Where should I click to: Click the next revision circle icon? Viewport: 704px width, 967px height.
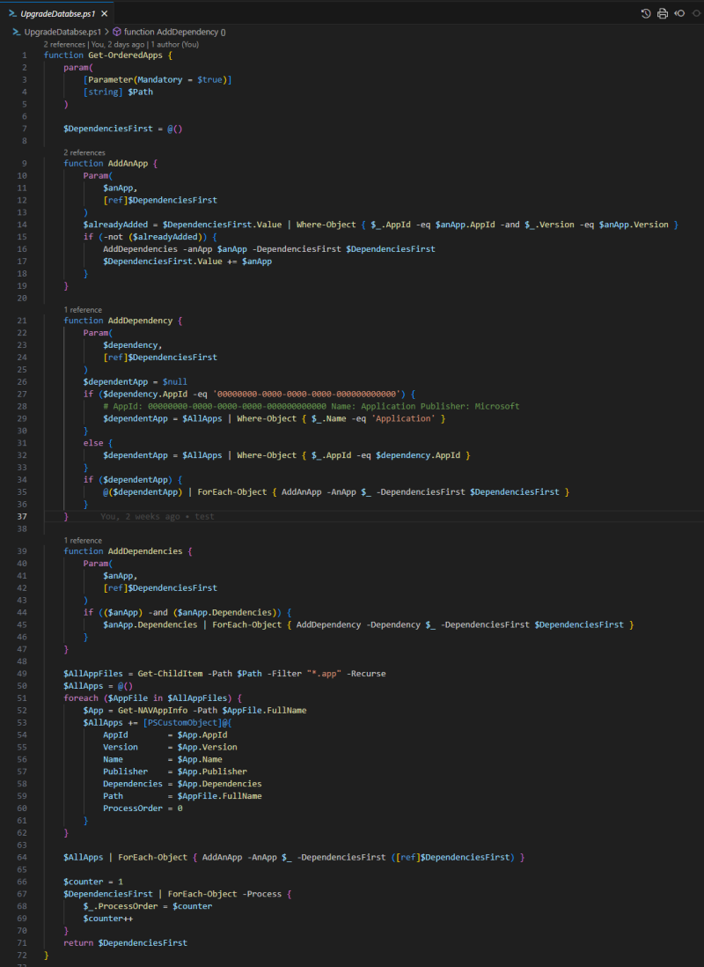coord(695,13)
